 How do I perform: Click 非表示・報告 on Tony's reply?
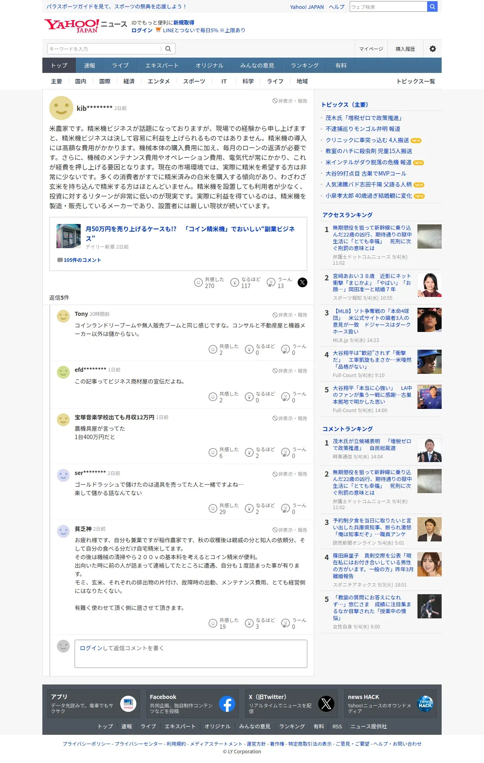(290, 315)
